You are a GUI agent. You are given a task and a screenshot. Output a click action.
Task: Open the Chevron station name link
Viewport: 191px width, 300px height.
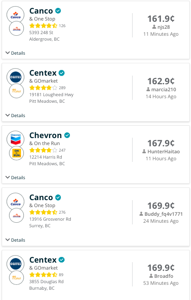(45, 136)
